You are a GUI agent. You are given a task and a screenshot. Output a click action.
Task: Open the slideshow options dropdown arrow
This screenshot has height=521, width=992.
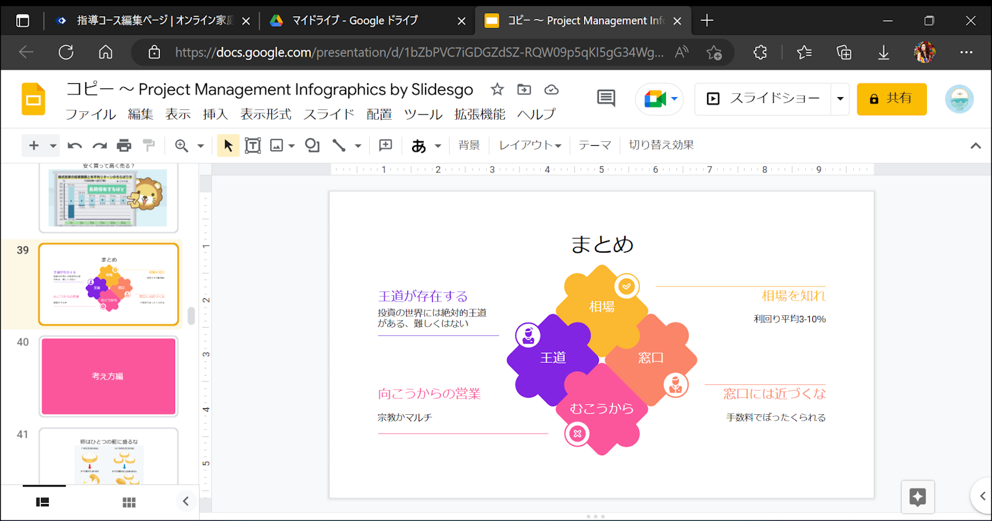840,99
